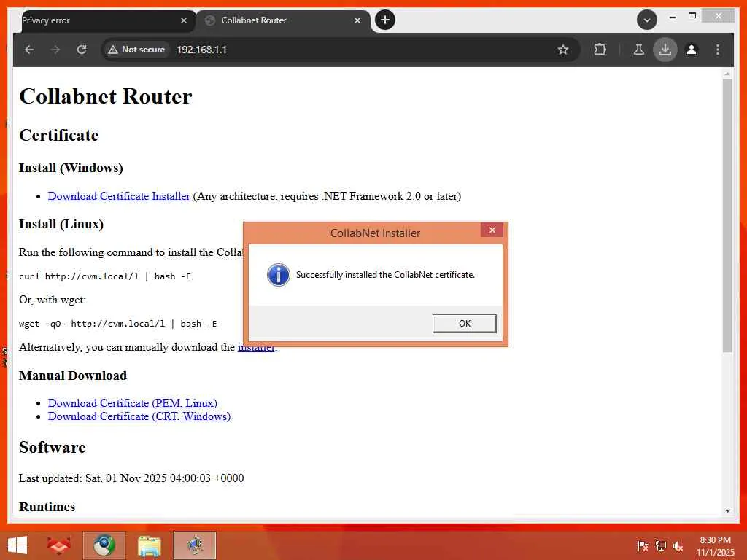747x560 pixels.
Task: Open the Extensions puzzle icon
Action: [600, 50]
